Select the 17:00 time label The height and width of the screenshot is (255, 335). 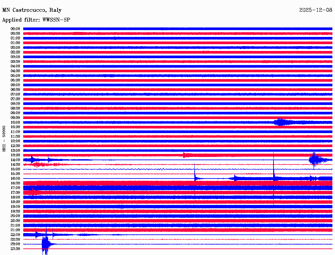pos(15,188)
